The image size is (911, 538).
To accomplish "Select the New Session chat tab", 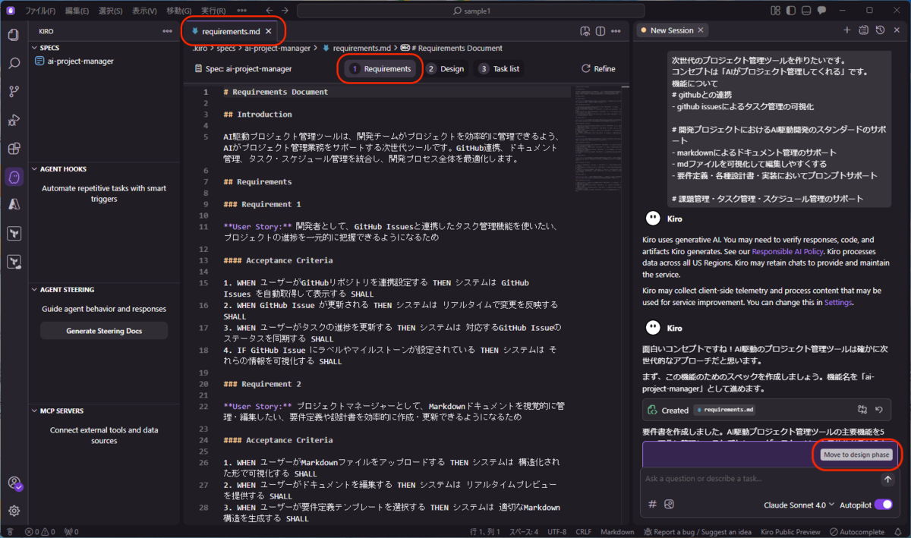I will (x=672, y=30).
